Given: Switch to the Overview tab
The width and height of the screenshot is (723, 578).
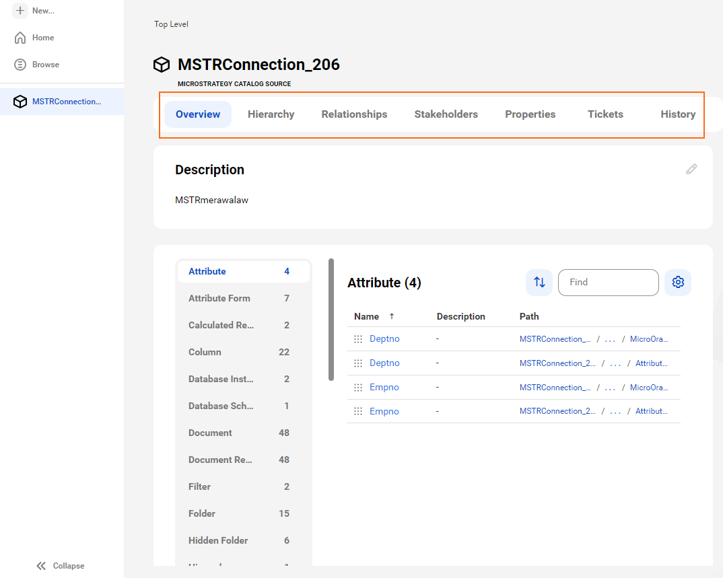Looking at the screenshot, I should pyautogui.click(x=198, y=114).
